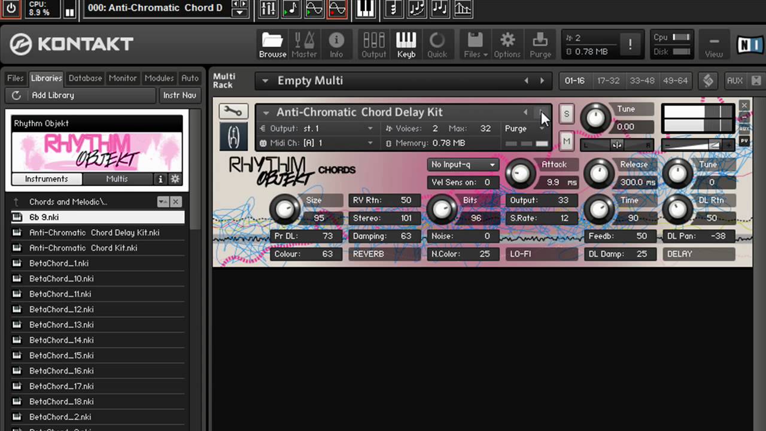Open the mixer faders icon in top bar
Image resolution: width=766 pixels, height=431 pixels.
(x=269, y=8)
